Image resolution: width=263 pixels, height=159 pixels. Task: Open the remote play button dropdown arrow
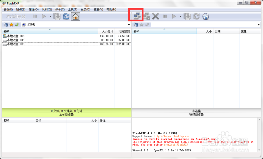click(180, 17)
